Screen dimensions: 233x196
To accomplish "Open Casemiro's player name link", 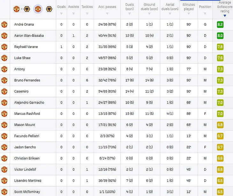I will coord(21,91).
